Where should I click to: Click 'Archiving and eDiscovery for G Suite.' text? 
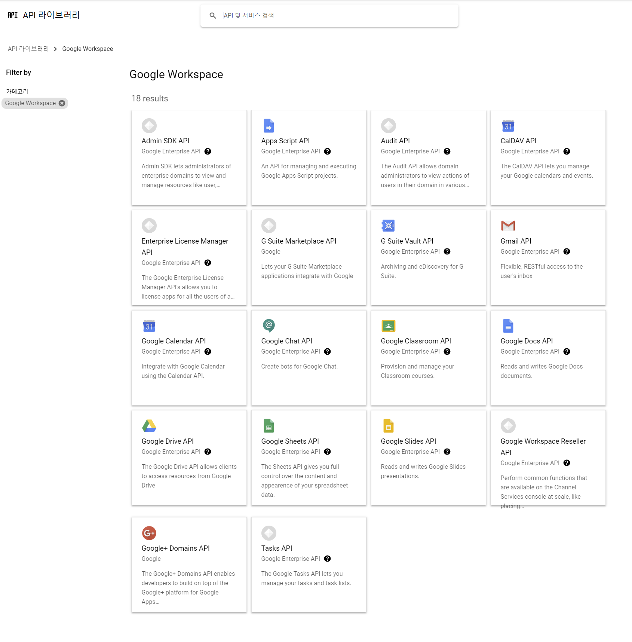[x=422, y=271]
